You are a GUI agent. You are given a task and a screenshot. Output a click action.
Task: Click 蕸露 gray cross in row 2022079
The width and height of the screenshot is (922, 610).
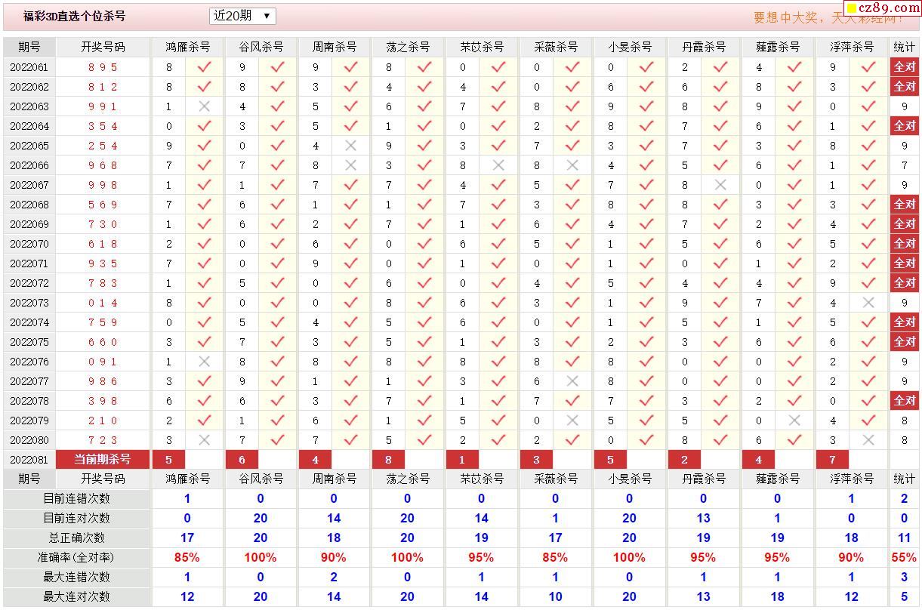(794, 421)
